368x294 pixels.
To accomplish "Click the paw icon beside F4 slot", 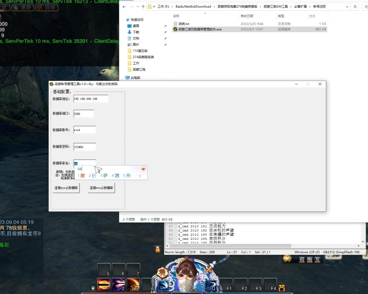I will (282, 287).
